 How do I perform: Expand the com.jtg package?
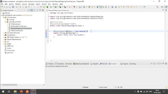pos(6,20)
